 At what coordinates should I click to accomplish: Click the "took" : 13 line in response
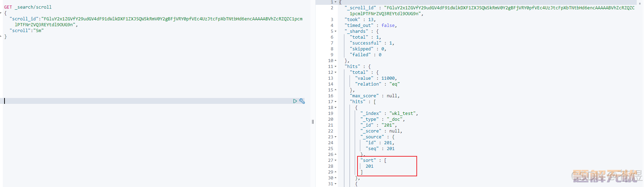pyautogui.click(x=360, y=20)
